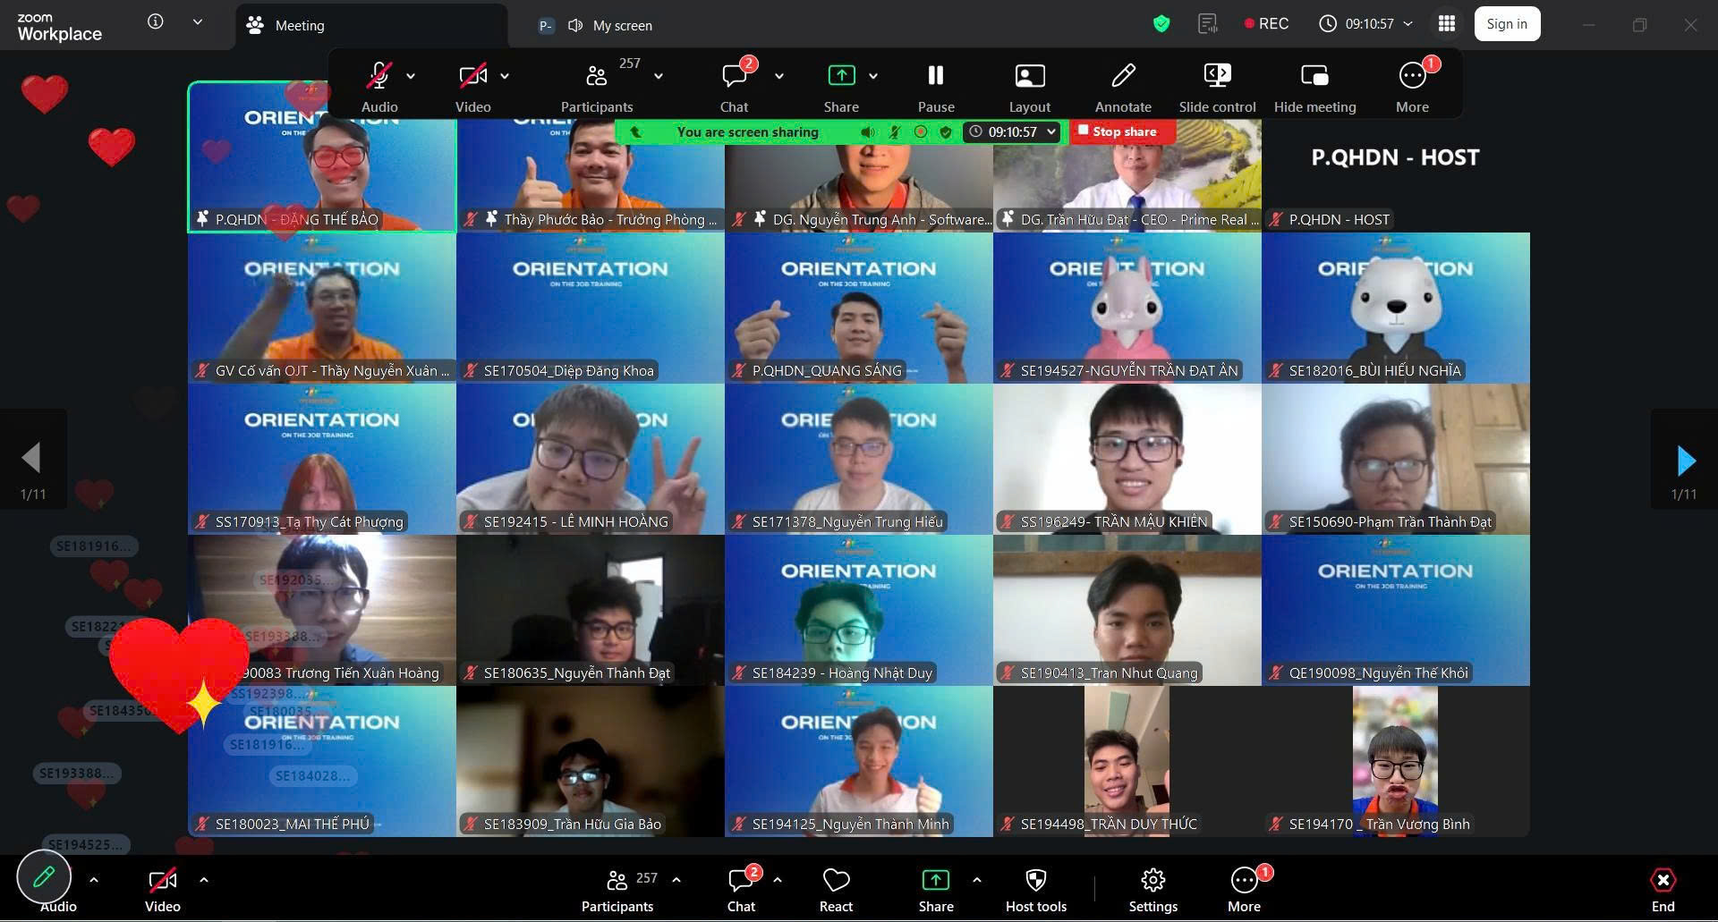
Task: Pause the screen share
Action: coord(936,77)
